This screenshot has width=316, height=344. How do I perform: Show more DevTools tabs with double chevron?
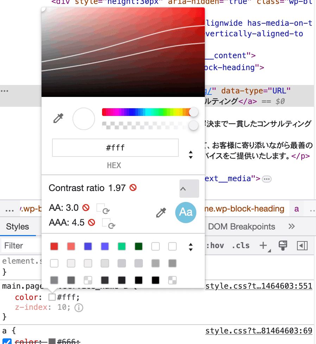pos(291,226)
